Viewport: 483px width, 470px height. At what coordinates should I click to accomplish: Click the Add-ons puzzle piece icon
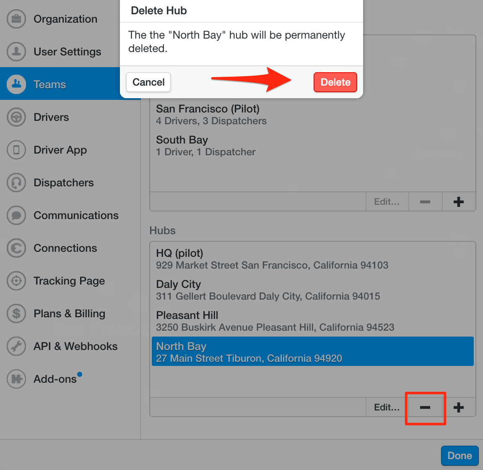(16, 379)
